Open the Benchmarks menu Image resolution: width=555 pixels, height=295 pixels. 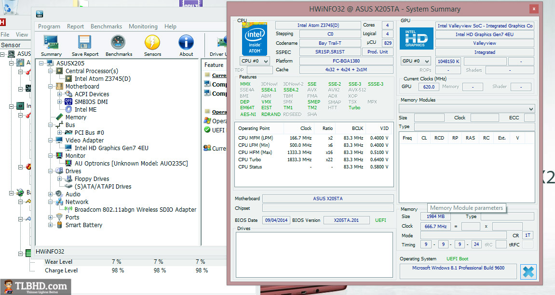106,26
